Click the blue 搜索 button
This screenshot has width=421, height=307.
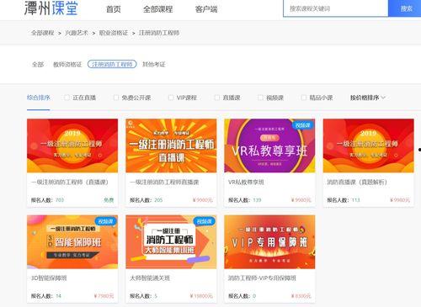click(406, 8)
